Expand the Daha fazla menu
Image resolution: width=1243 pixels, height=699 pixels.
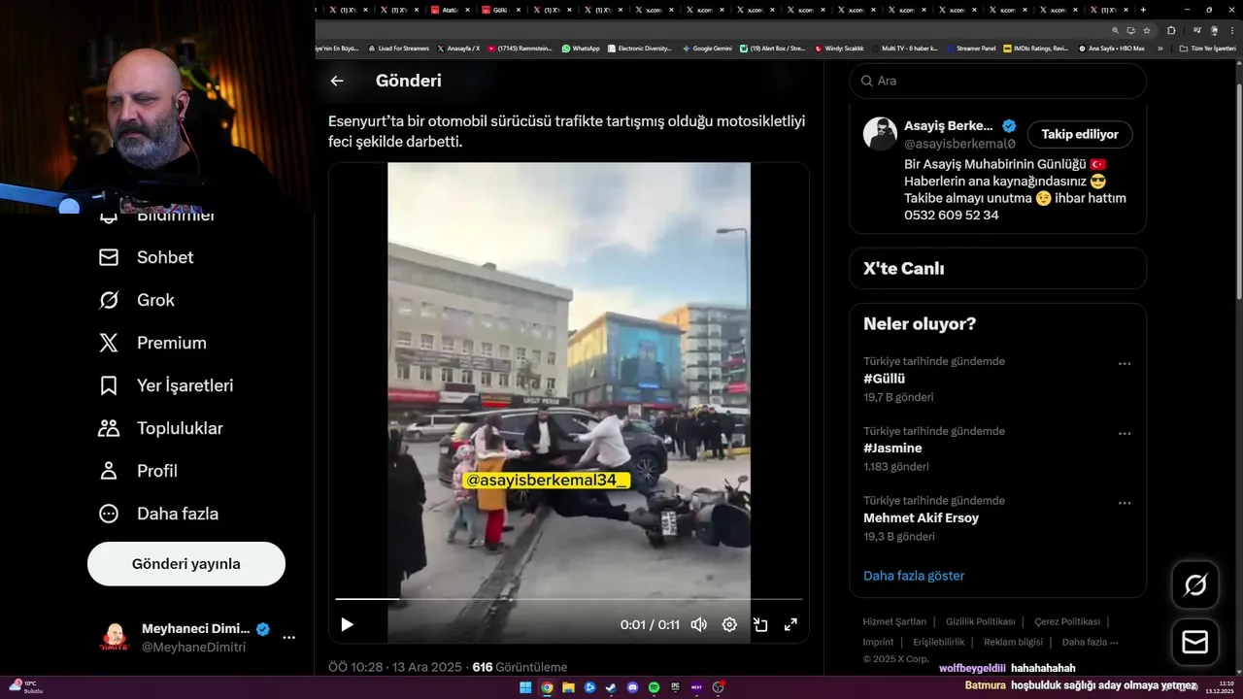click(x=158, y=514)
